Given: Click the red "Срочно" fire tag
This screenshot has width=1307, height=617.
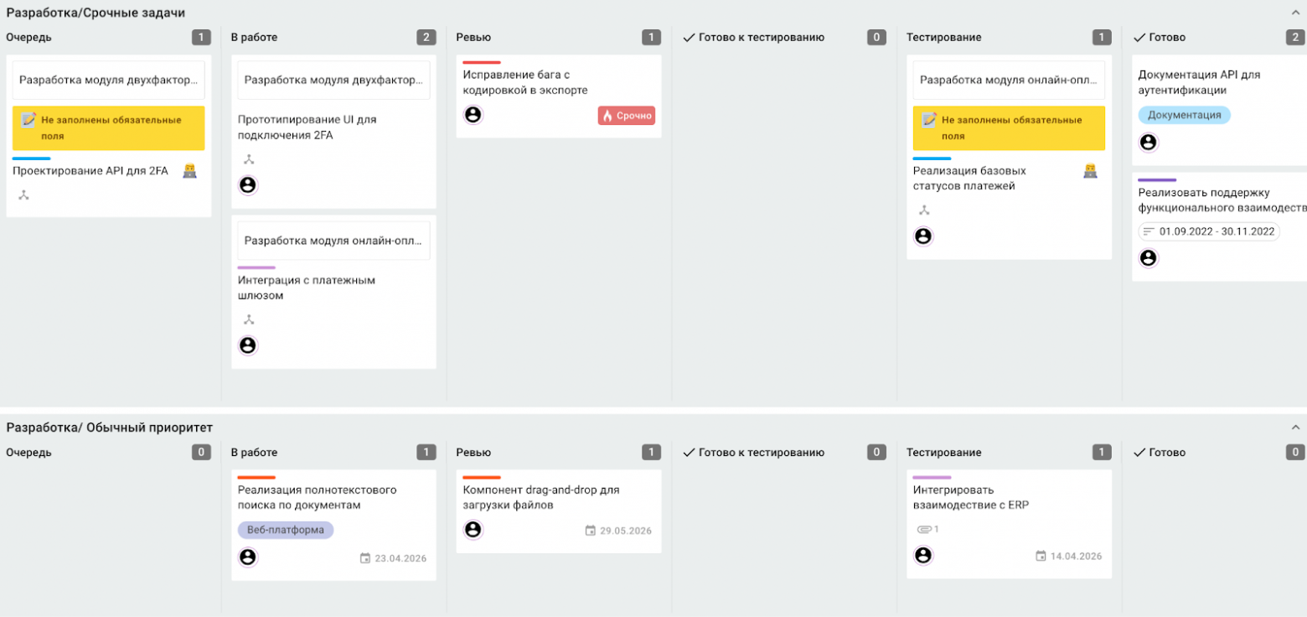Looking at the screenshot, I should pyautogui.click(x=627, y=116).
